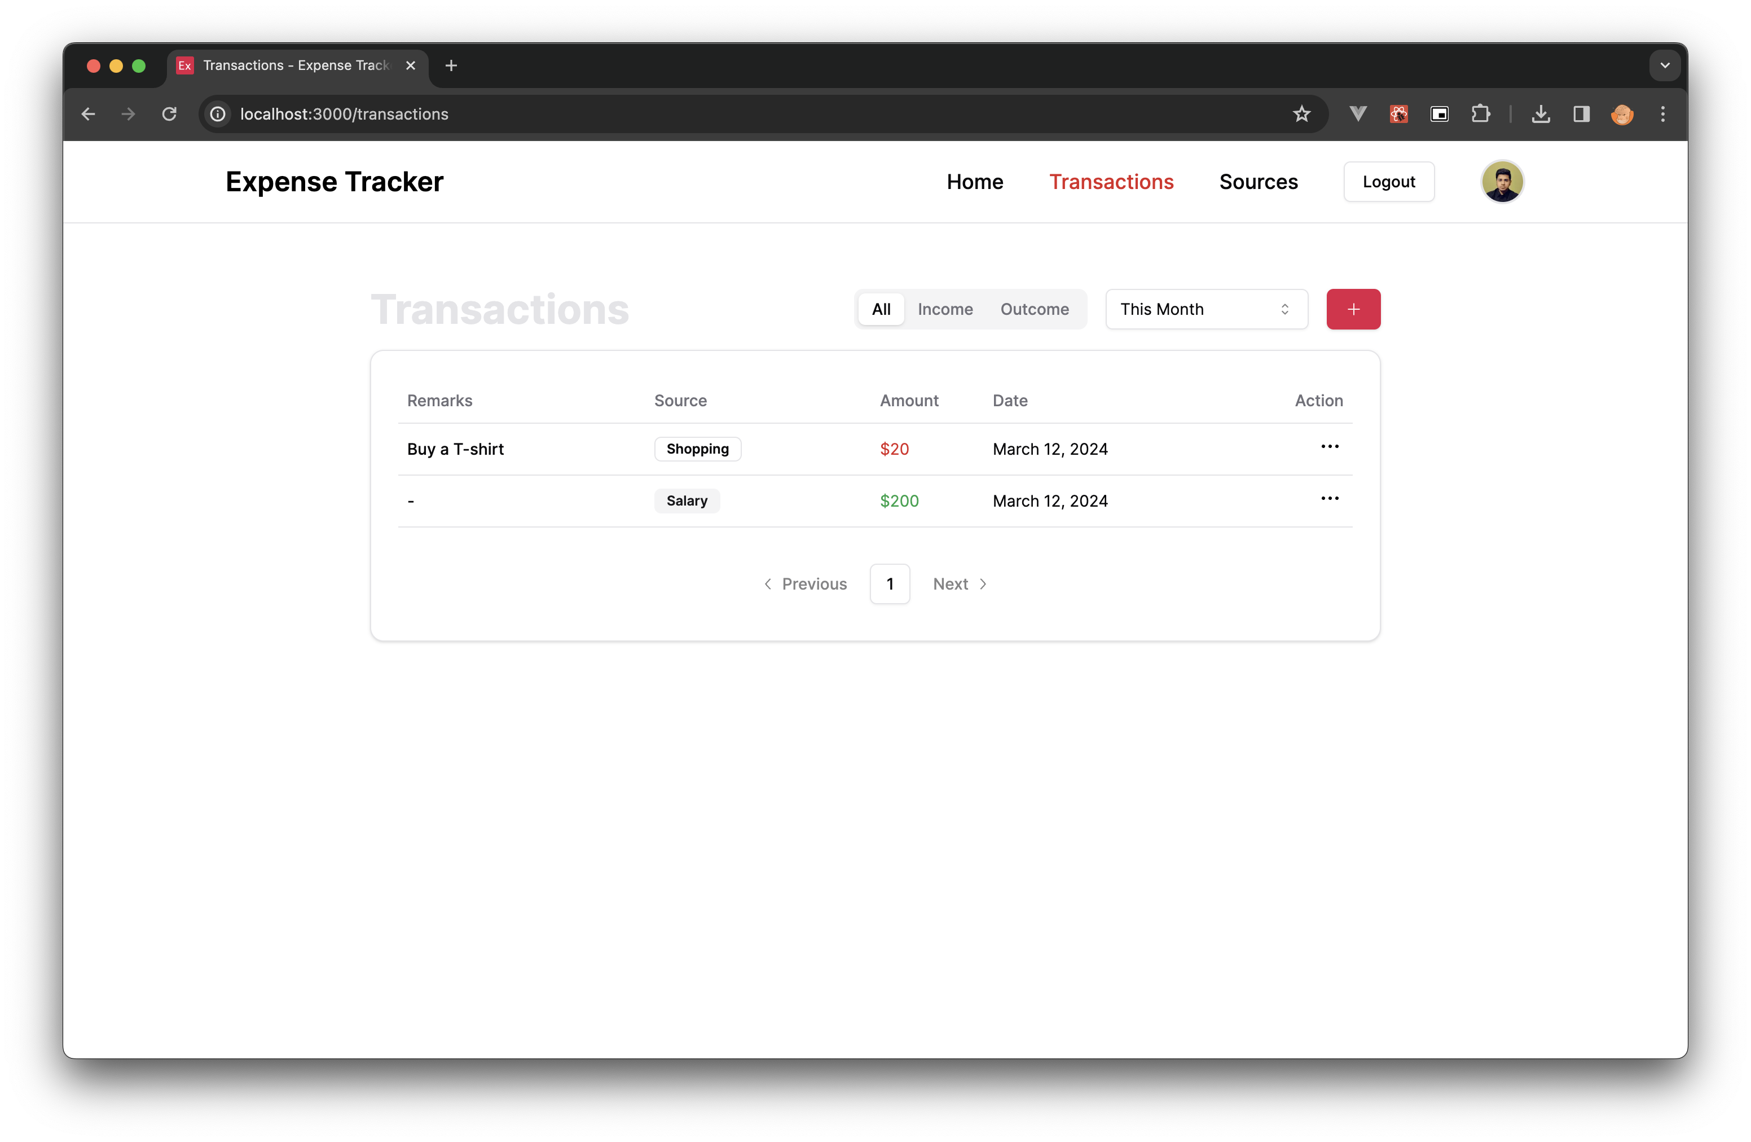Screen dimensions: 1751x1142
Task: Expand tab list dropdown arrow
Action: click(1664, 65)
